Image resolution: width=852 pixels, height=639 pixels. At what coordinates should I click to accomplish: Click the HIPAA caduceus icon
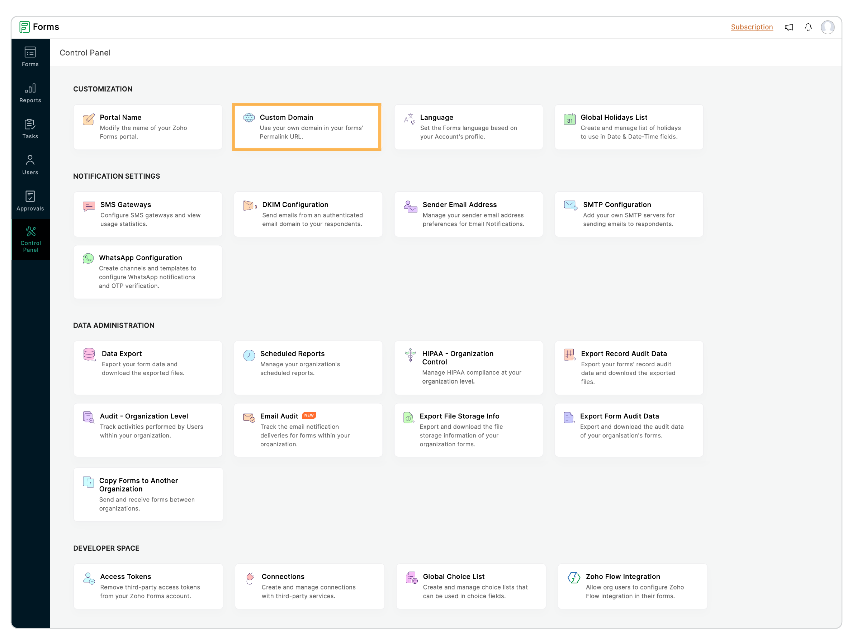point(410,355)
